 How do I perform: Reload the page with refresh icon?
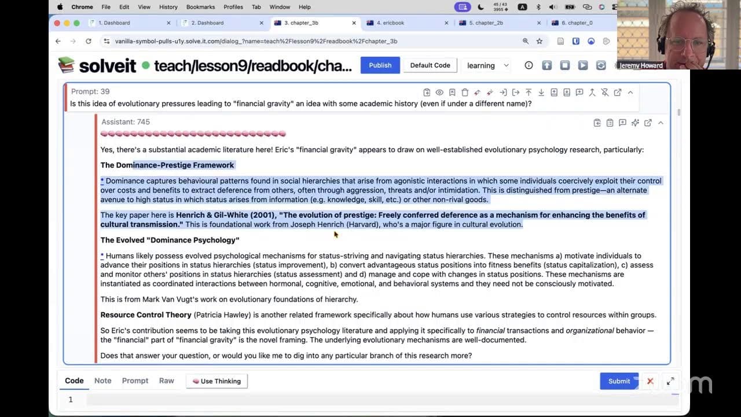click(x=88, y=41)
